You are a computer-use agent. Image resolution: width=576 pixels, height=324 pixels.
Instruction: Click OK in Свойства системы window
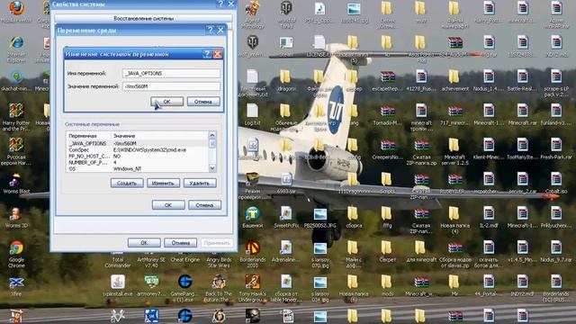144,243
